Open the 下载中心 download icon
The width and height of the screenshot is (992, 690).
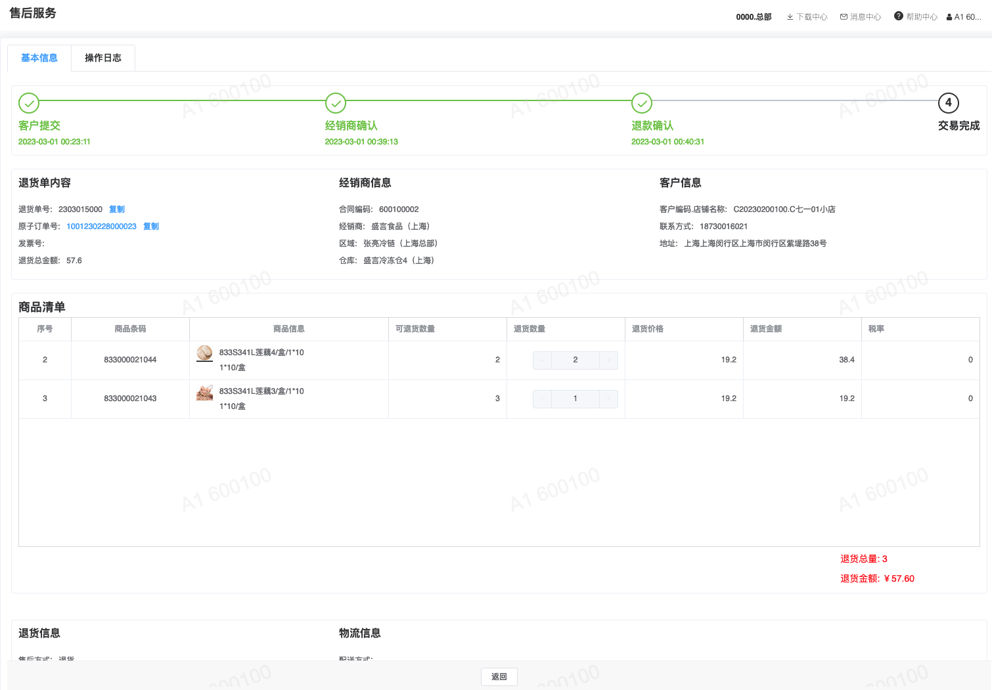pyautogui.click(x=790, y=17)
